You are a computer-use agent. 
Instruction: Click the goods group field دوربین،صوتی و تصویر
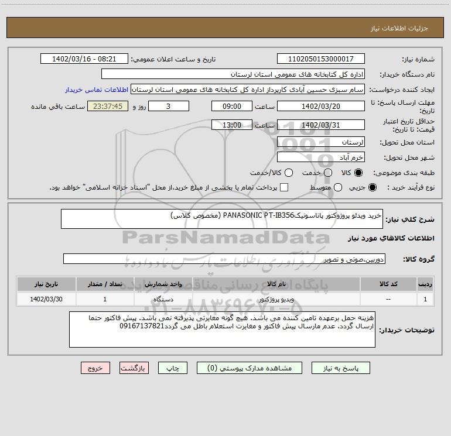coord(224,259)
